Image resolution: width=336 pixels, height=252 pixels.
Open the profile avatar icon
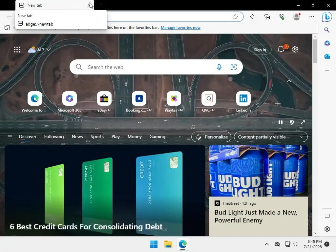coord(297,17)
